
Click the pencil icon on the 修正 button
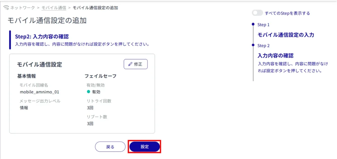point(130,64)
